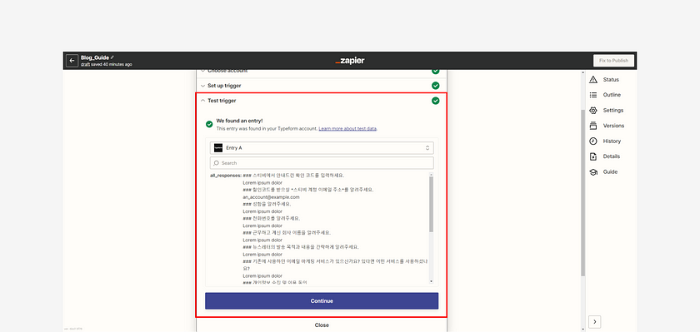Select Outline in the right sidebar
700x332 pixels.
pyautogui.click(x=612, y=95)
